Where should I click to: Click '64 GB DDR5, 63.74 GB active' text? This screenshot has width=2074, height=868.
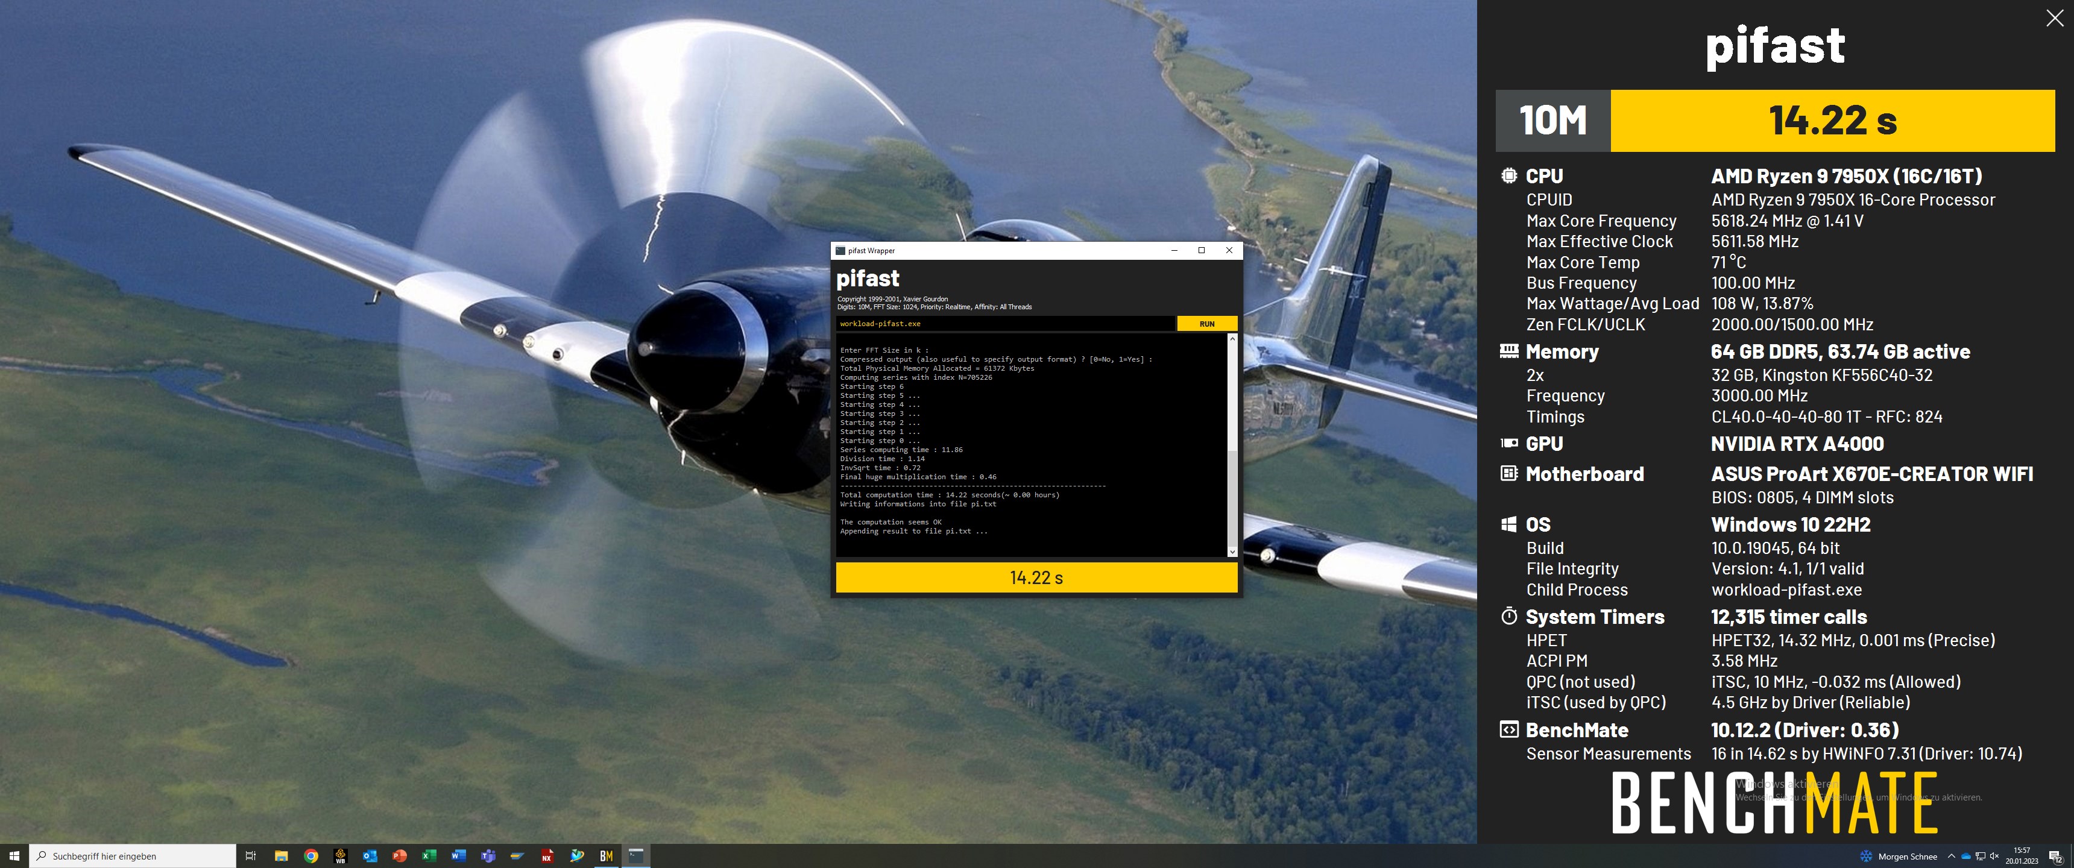(1841, 351)
